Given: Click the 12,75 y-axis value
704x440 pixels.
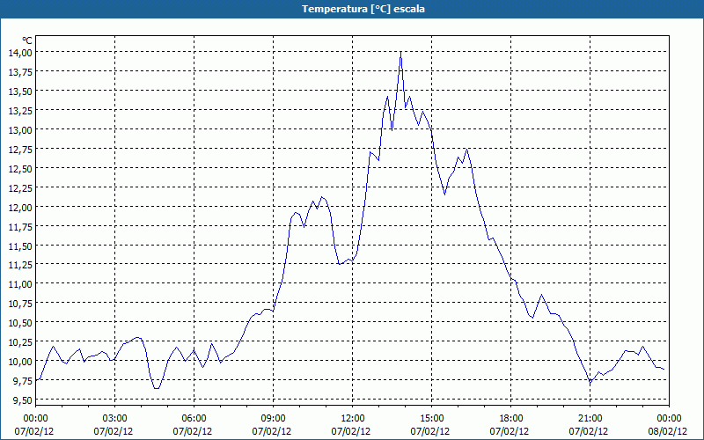Looking at the screenshot, I should click(x=20, y=149).
